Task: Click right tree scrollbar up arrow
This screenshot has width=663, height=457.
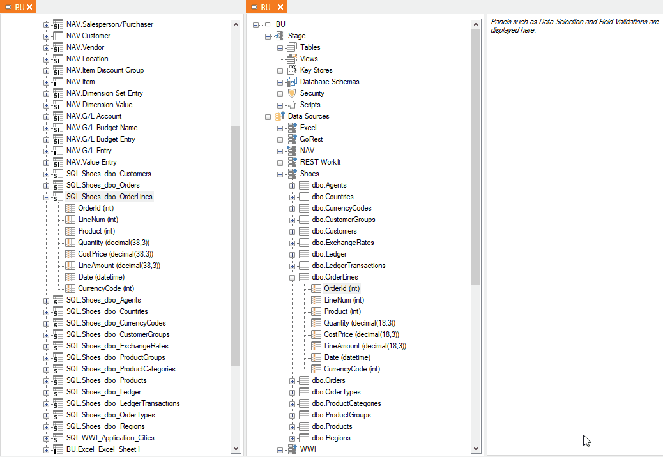Action: pyautogui.click(x=476, y=24)
